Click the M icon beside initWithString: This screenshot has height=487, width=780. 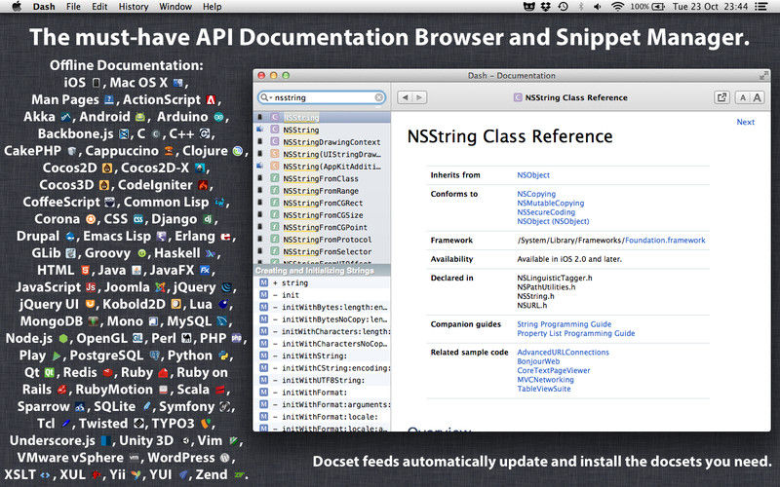point(263,356)
